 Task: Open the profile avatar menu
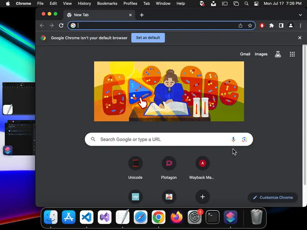(291, 25)
